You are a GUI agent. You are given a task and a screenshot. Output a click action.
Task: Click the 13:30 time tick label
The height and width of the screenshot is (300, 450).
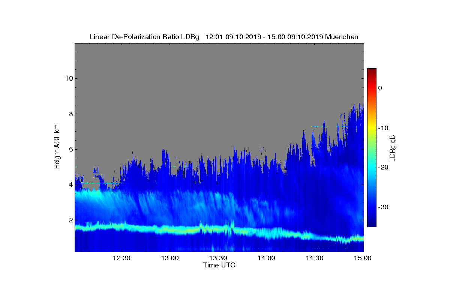(218, 258)
